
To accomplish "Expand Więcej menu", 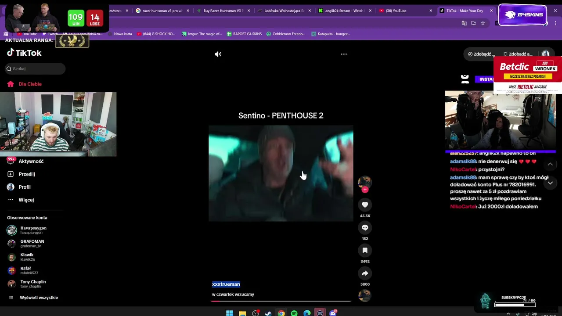I will click(x=21, y=200).
